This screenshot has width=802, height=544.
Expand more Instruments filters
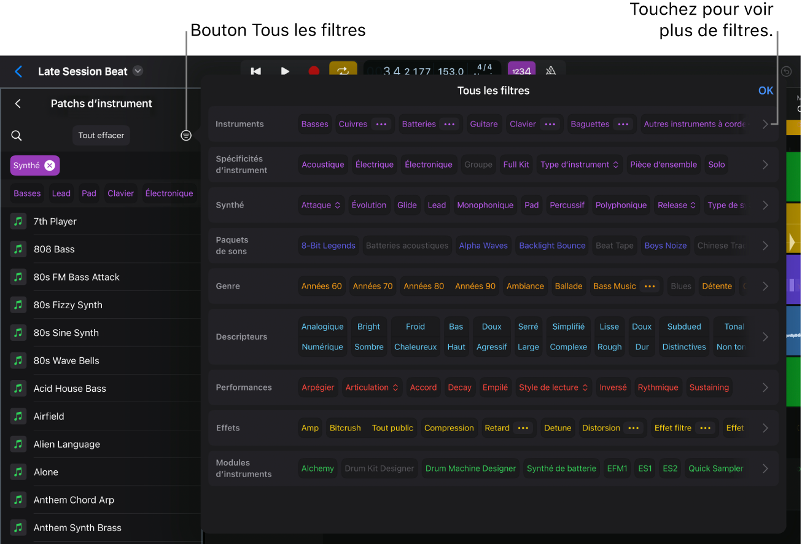[x=765, y=124]
